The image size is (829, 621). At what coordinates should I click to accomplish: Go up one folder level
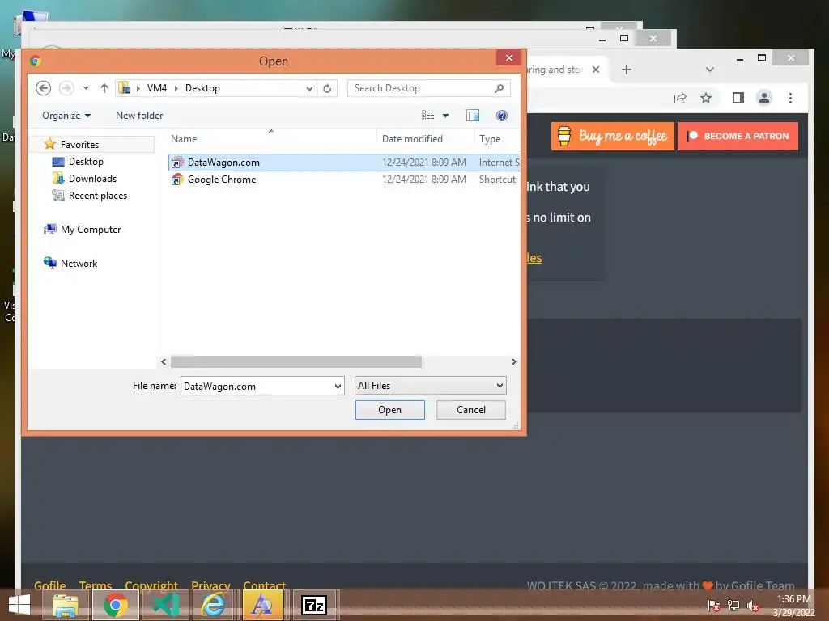tap(104, 88)
